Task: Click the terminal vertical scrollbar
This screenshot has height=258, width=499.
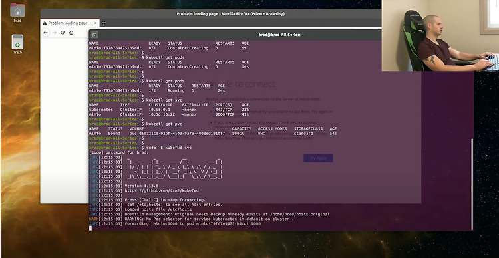Action: 472,184
